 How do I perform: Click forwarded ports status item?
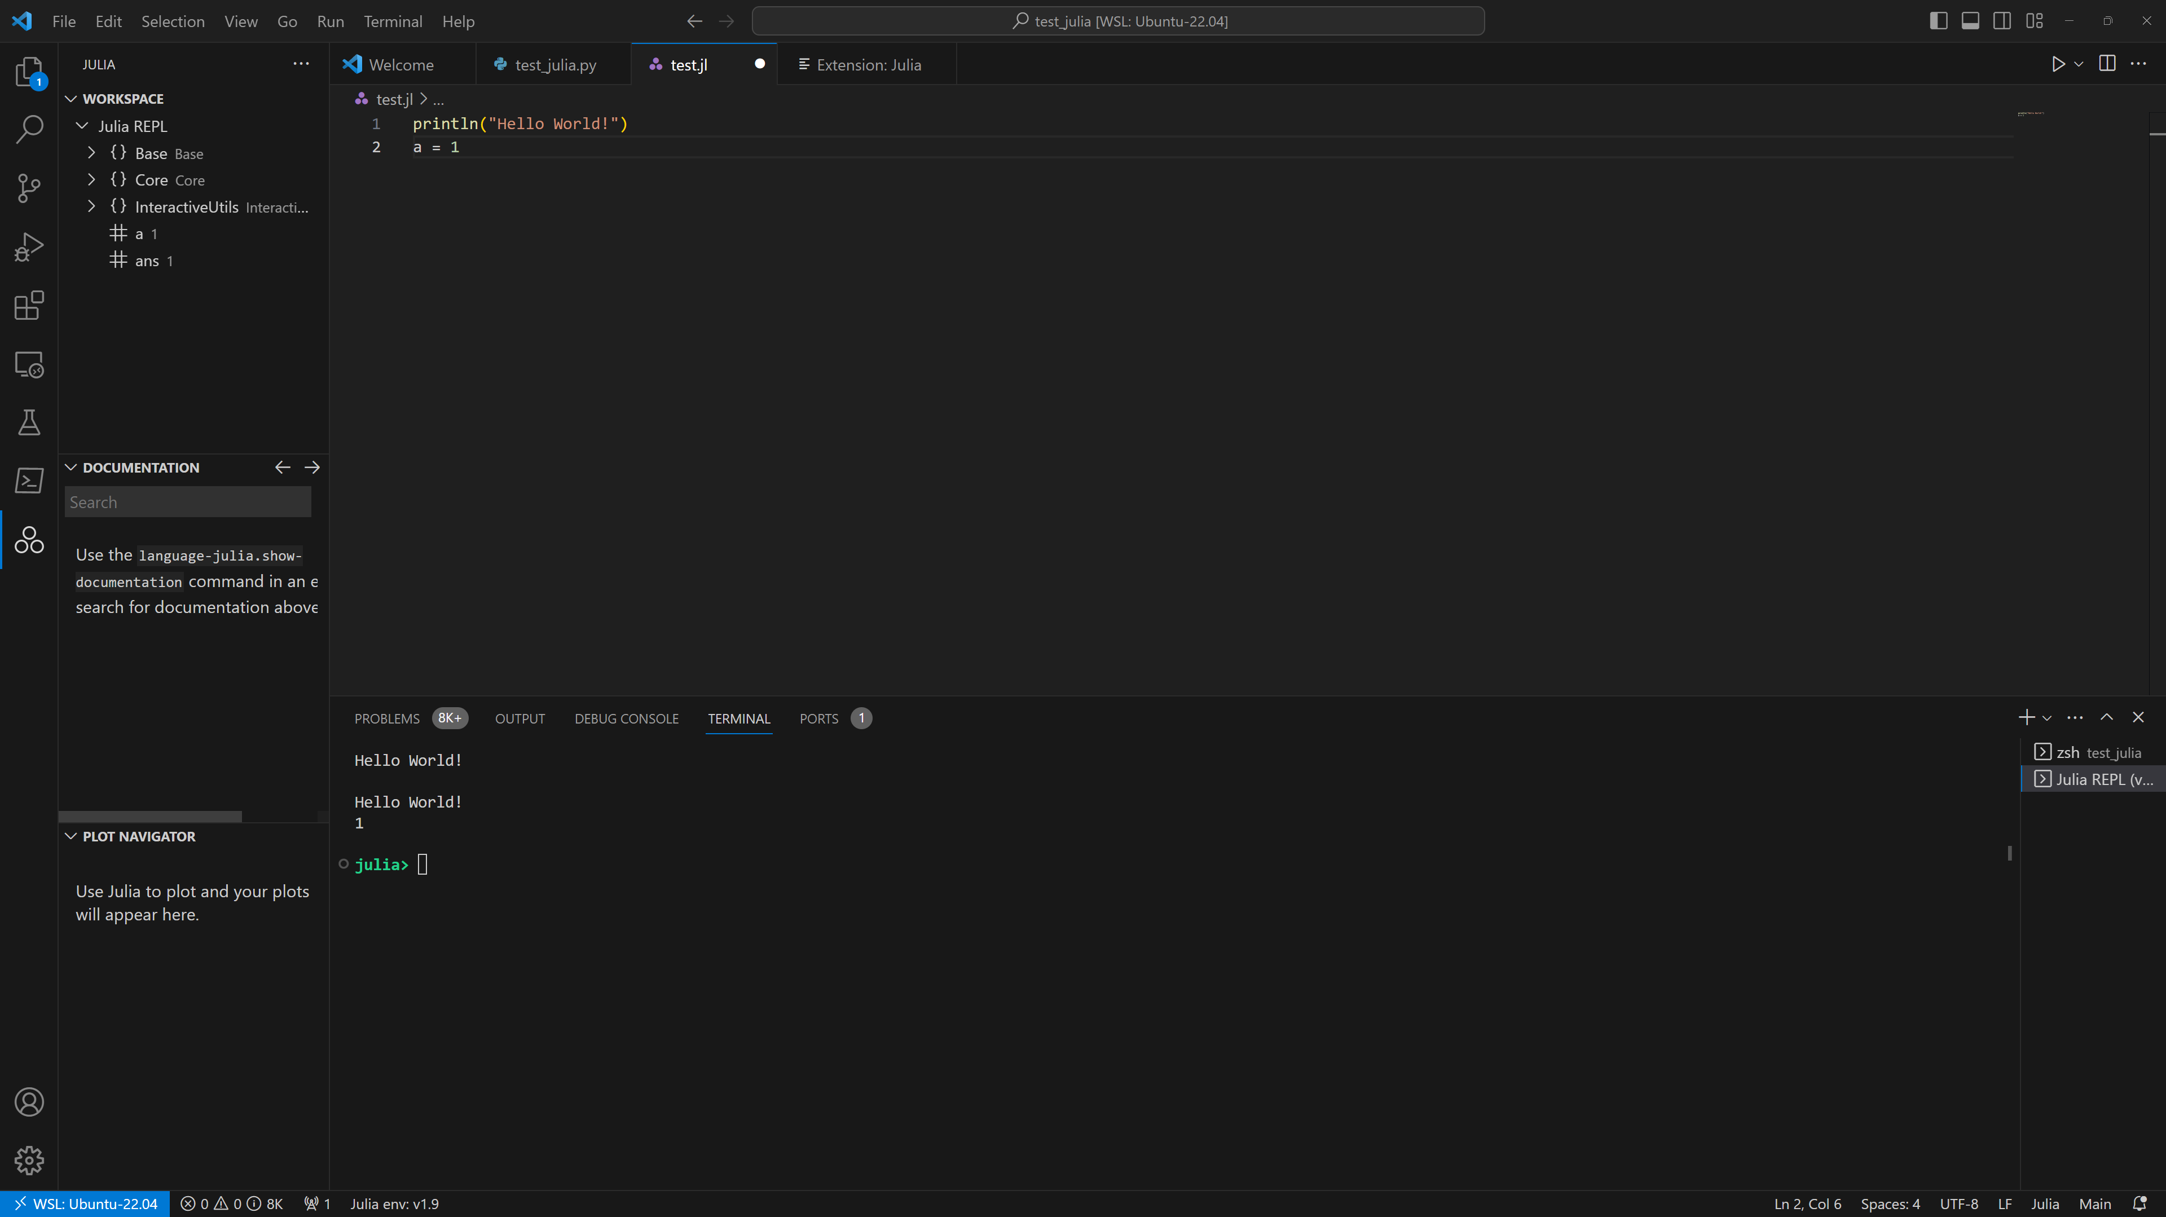click(317, 1203)
